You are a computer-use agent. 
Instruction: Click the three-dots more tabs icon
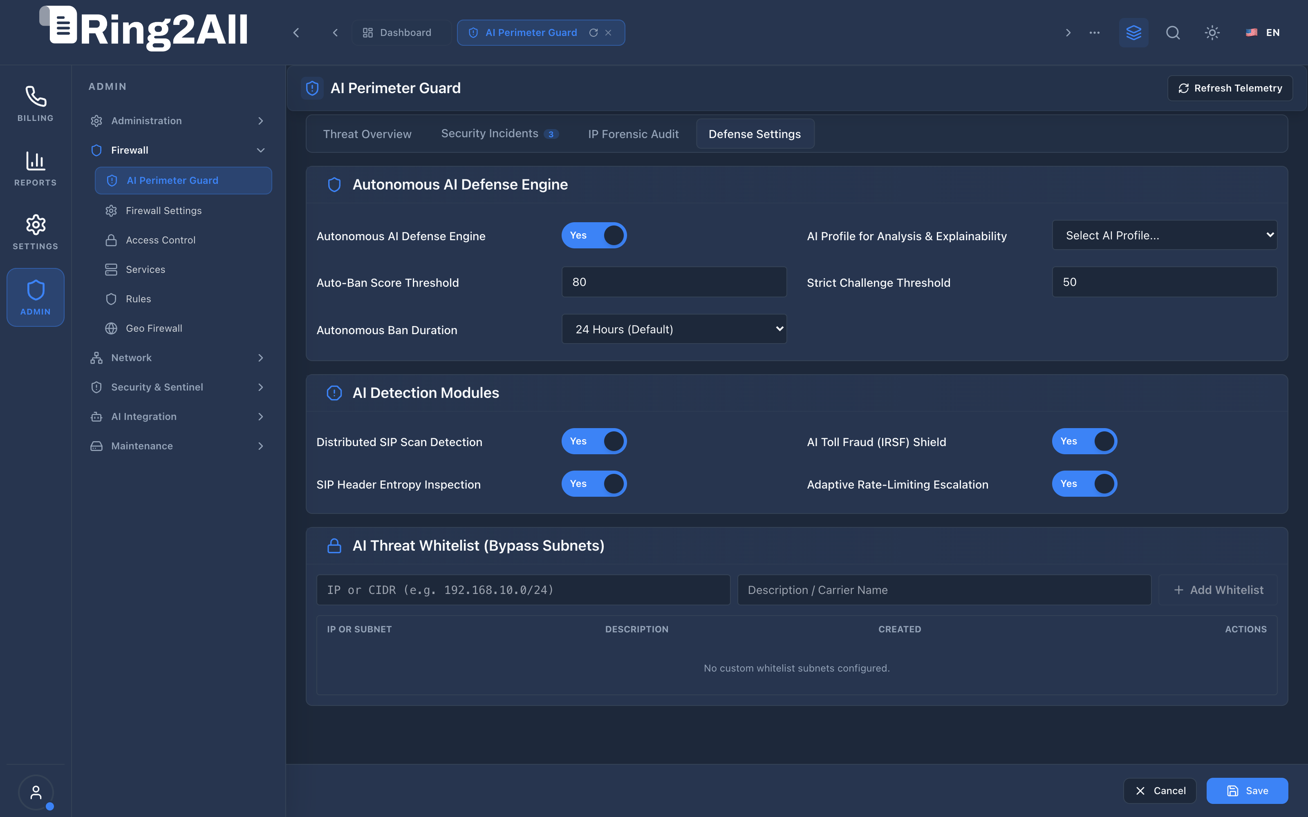(1095, 32)
